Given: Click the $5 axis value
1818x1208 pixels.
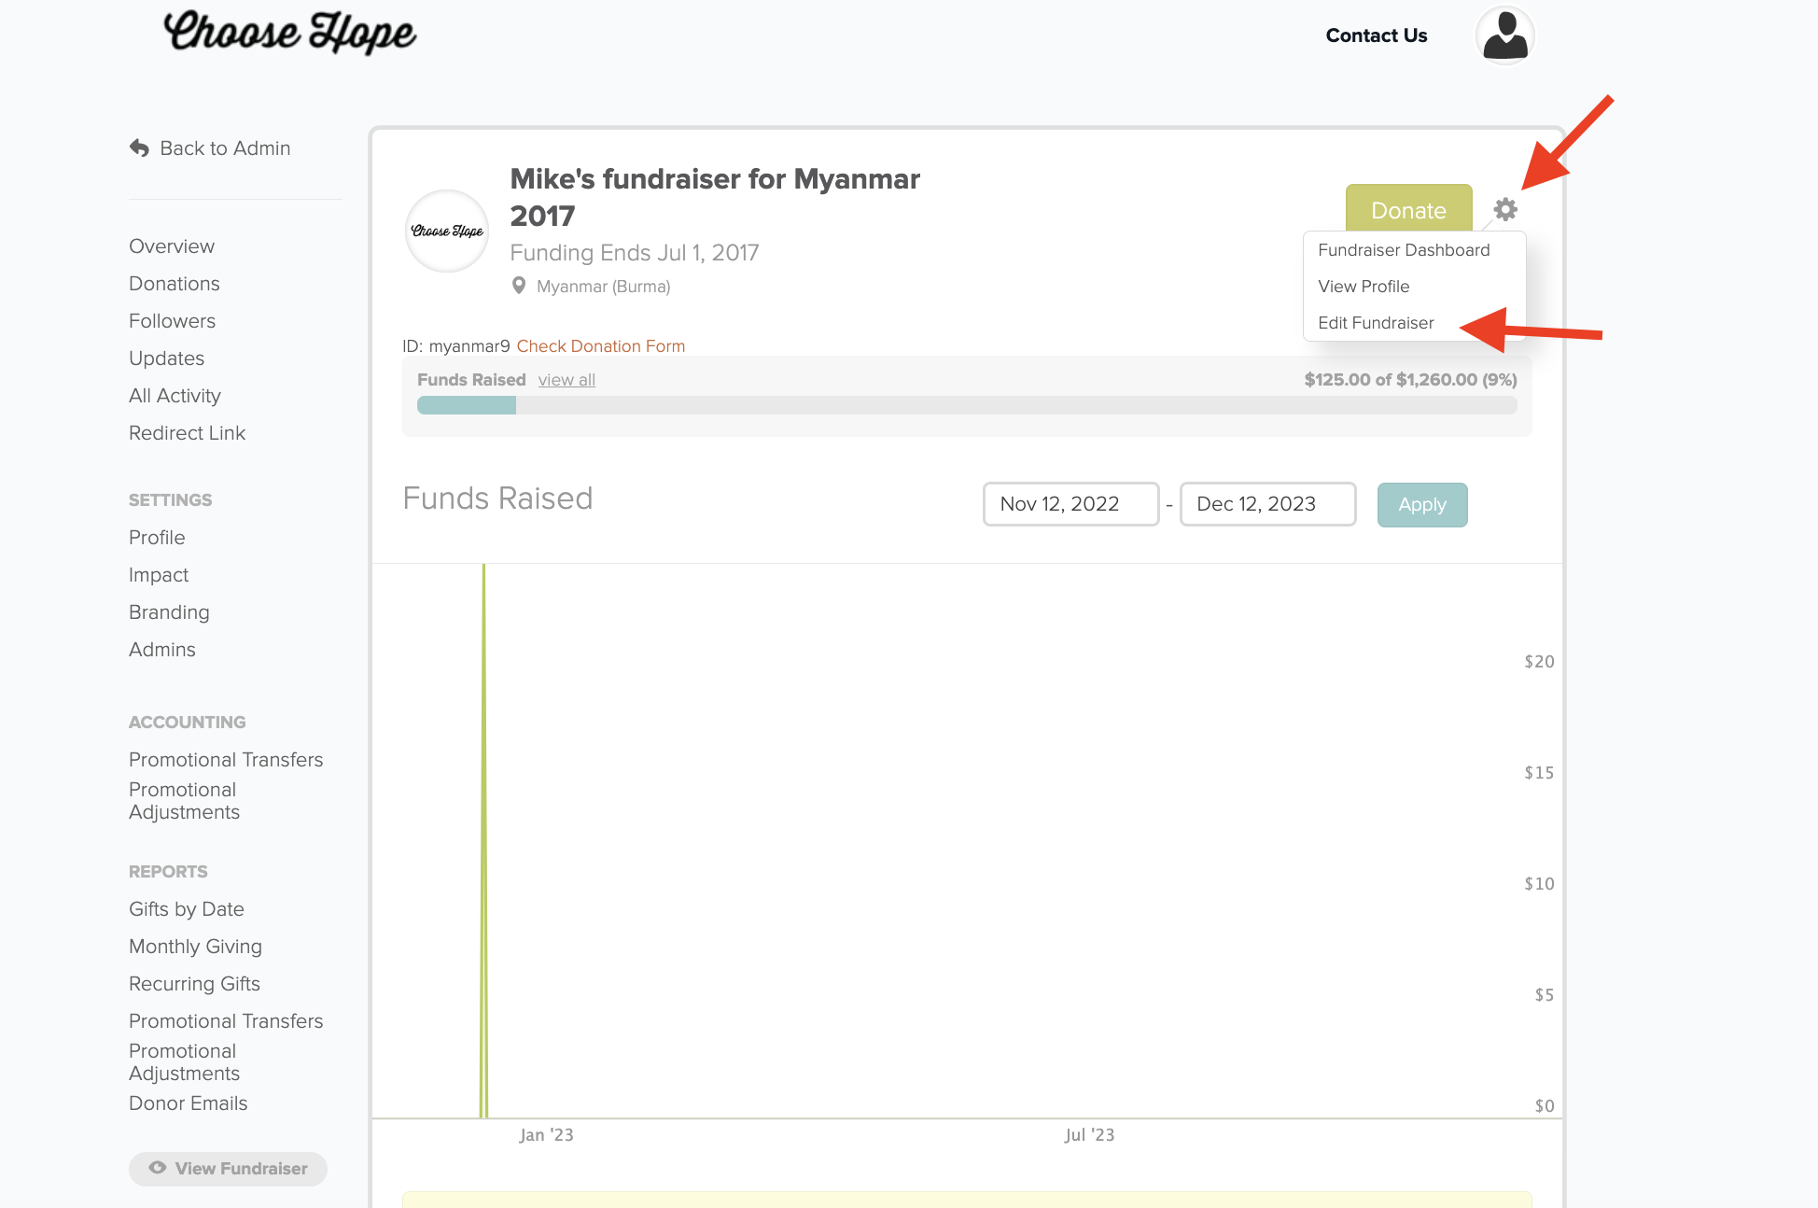Looking at the screenshot, I should (x=1545, y=995).
